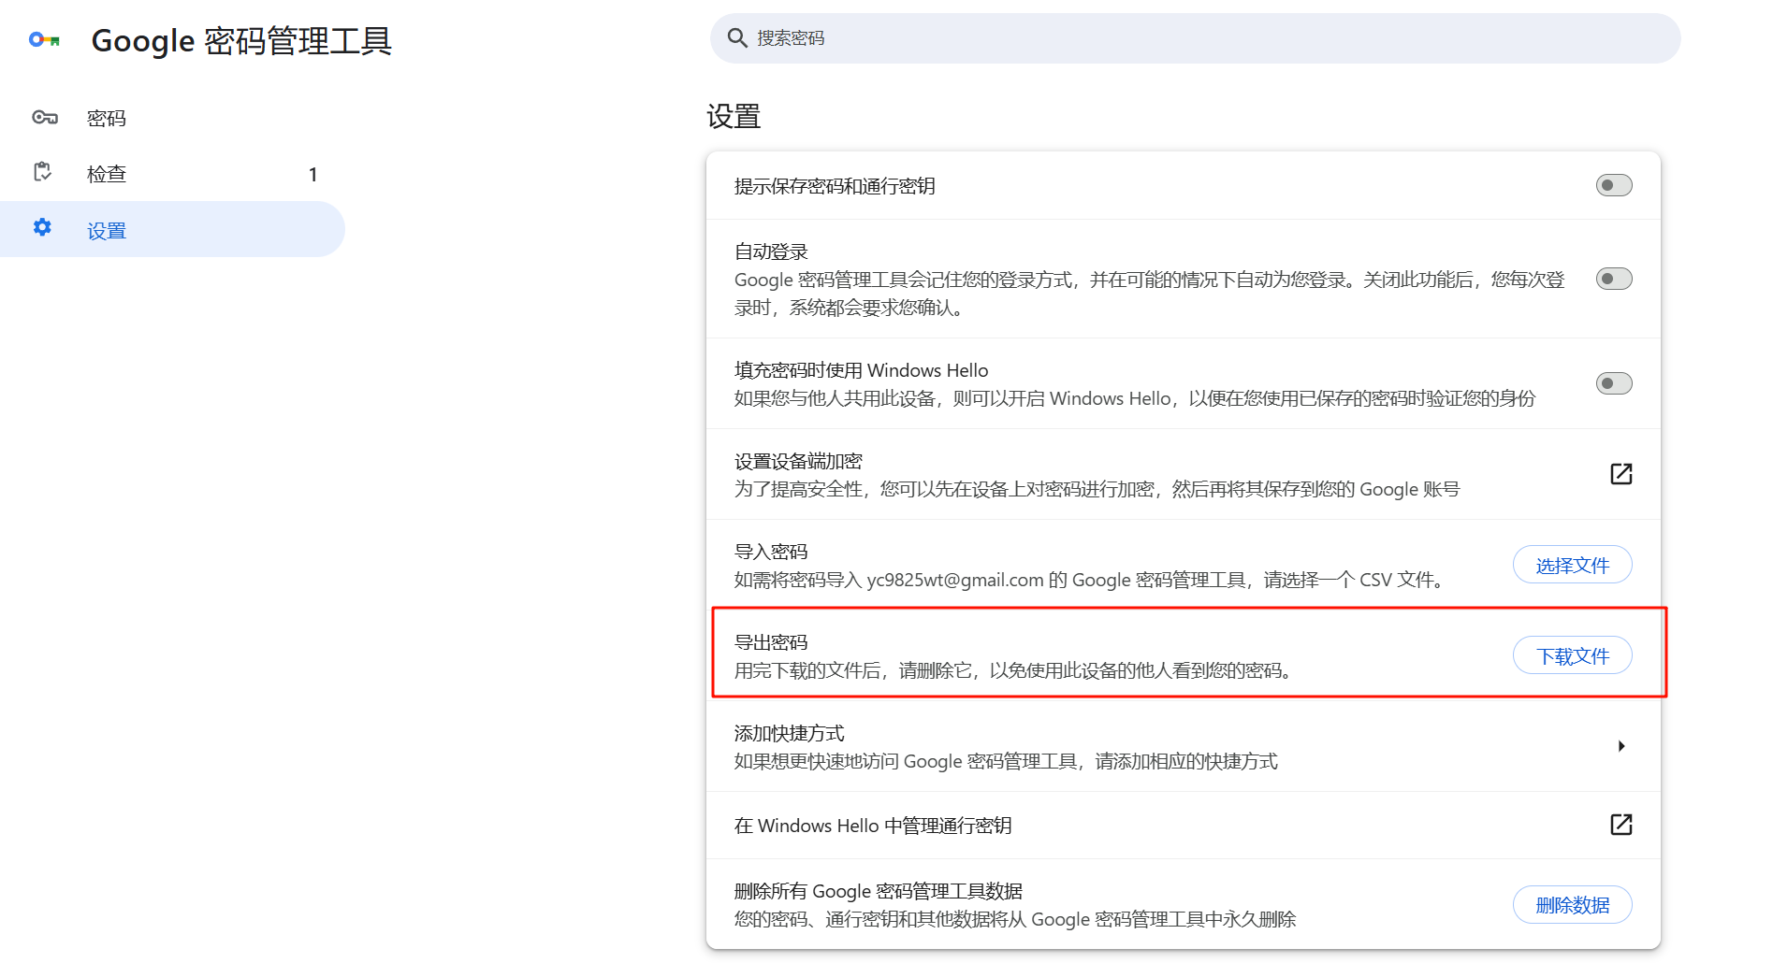1773x963 pixels.
Task: Click the 导入密码 heading
Action: (771, 552)
